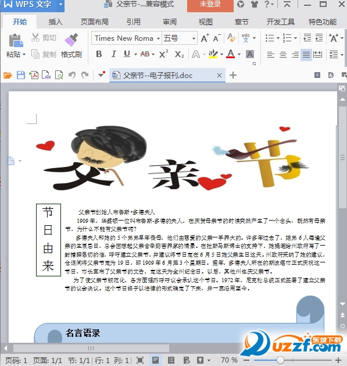Switch to the 审阅 tab

[x=170, y=22]
